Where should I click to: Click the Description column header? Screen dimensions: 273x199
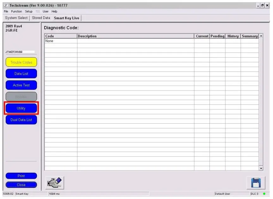coord(136,36)
